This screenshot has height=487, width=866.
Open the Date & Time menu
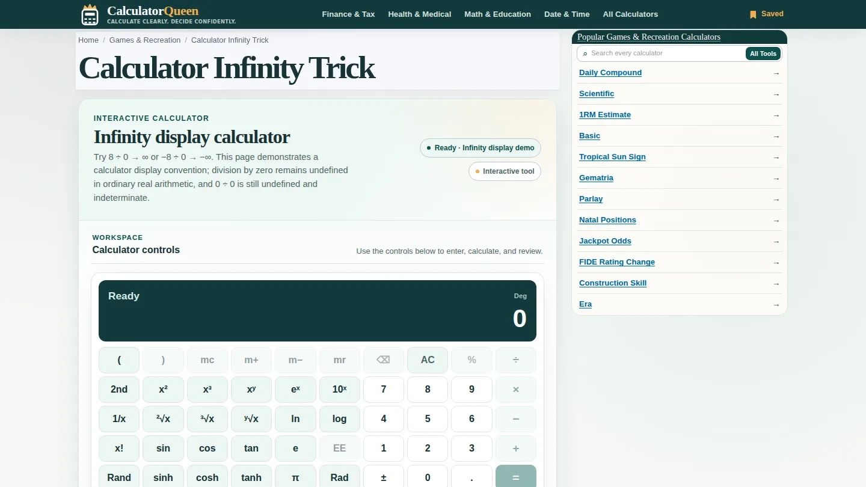tap(567, 14)
